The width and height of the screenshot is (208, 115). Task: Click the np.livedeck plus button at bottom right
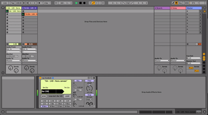tap(94, 106)
